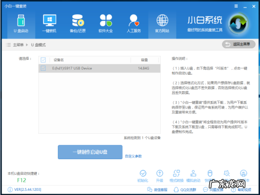This screenshot has width=260, height=195.
Task: Toggle checkbox for E:(hd1)IS917 USB Device
Action: 43,68
